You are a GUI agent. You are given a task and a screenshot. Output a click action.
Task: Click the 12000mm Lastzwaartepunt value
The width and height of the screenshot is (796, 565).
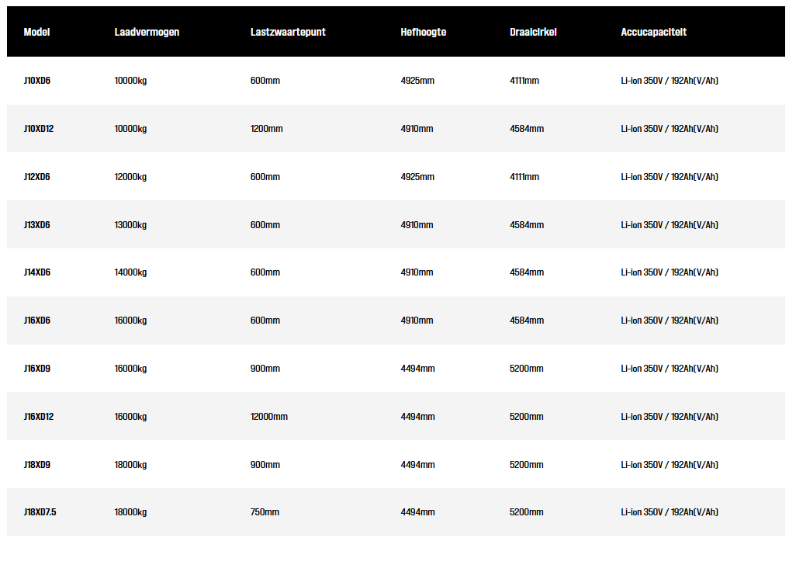[x=268, y=417]
